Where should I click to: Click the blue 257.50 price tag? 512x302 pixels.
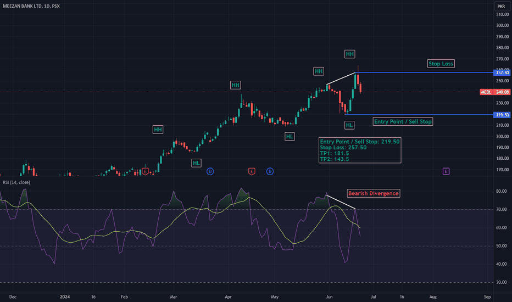tap(502, 72)
